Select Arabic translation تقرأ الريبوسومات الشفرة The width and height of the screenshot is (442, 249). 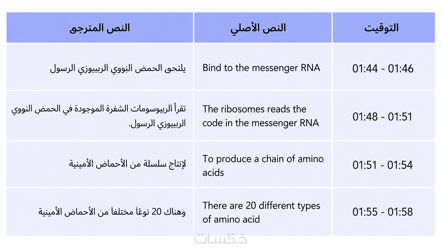click(x=99, y=116)
